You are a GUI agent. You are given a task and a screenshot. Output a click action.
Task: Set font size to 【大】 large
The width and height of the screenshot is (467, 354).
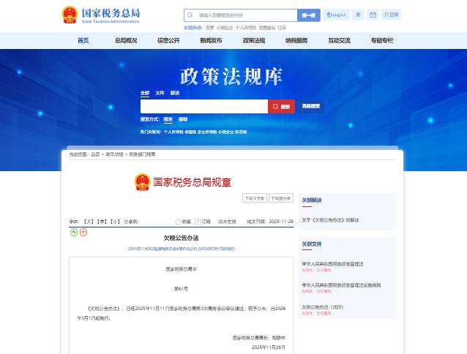point(89,222)
